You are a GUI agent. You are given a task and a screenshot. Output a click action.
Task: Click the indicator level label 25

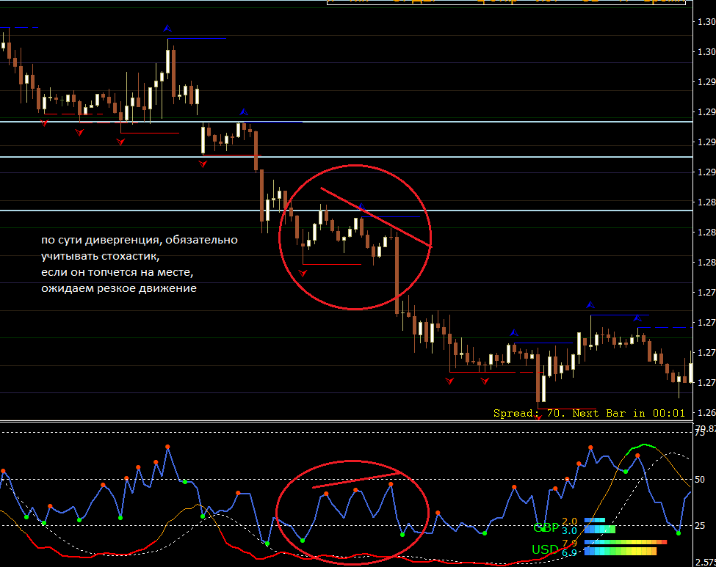(x=700, y=525)
